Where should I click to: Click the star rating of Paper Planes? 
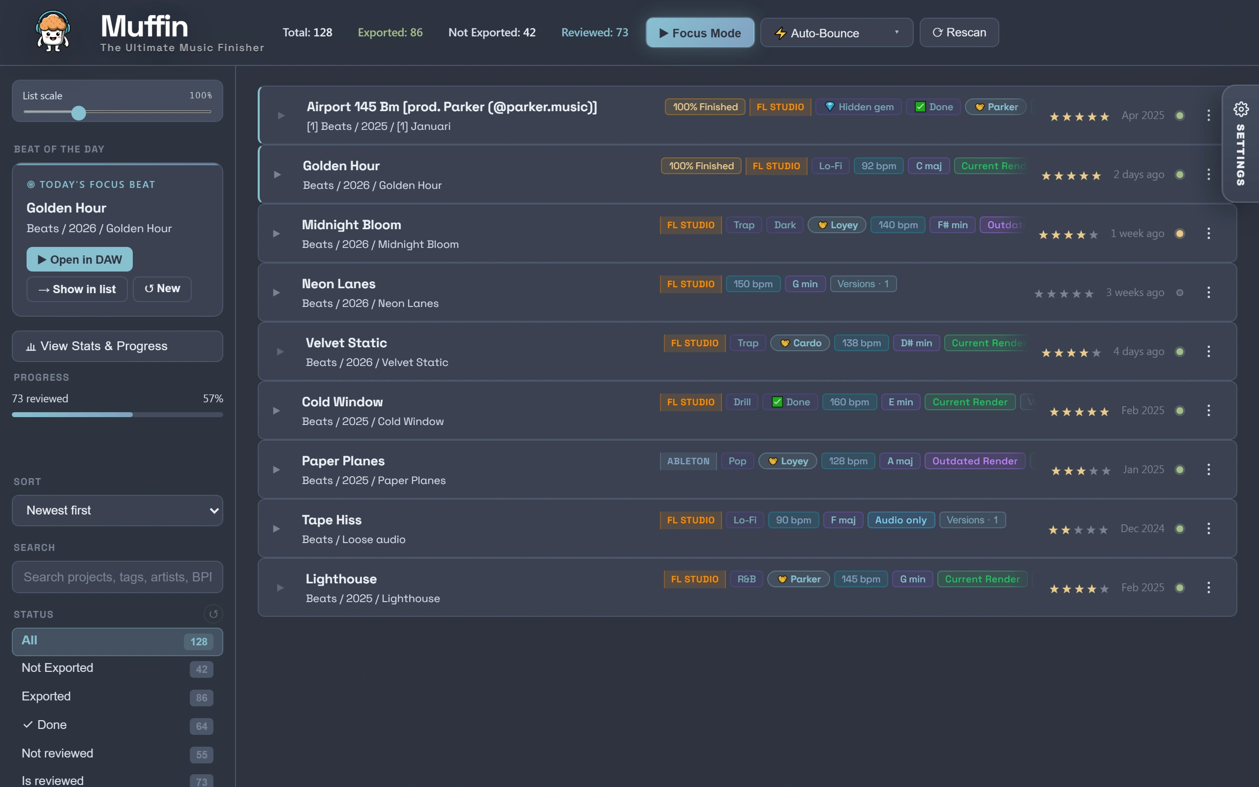pos(1080,471)
